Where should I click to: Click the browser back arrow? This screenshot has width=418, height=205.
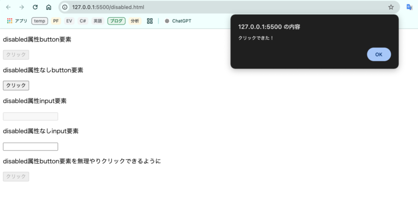point(8,7)
